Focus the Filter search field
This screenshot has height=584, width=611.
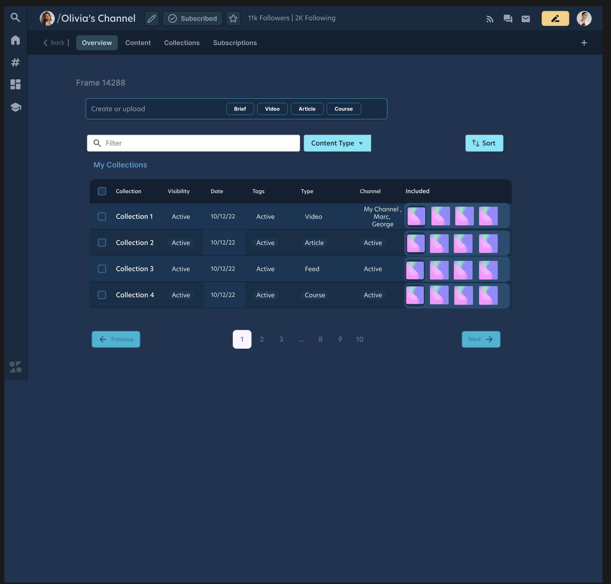coord(194,143)
